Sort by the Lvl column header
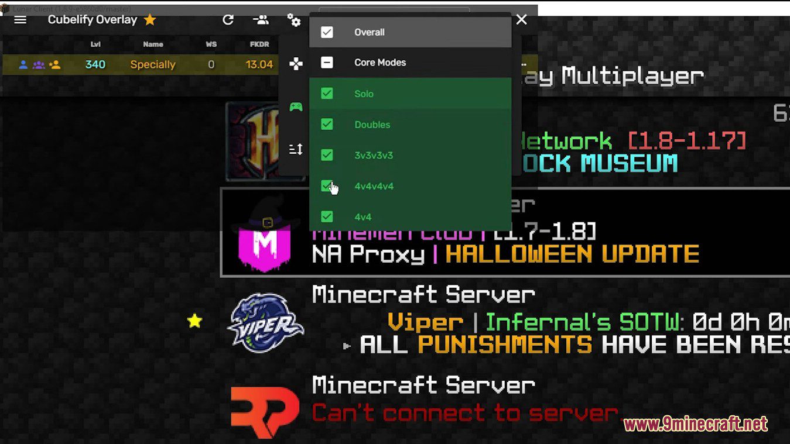 point(95,44)
